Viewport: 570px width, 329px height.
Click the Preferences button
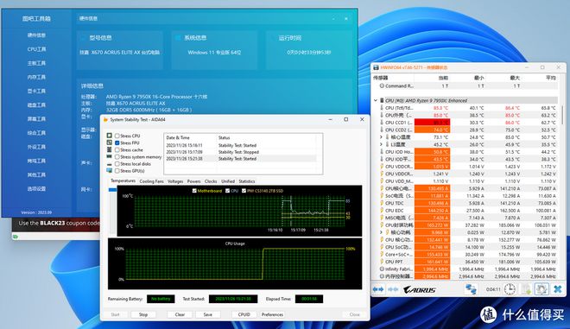click(272, 314)
